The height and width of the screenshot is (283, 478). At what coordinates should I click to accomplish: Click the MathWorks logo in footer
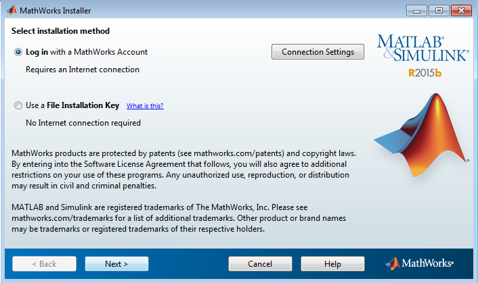coord(419,263)
